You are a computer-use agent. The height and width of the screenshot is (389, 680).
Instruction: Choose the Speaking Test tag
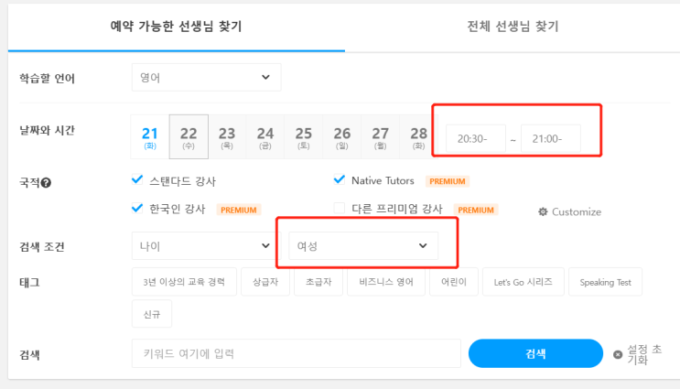(605, 282)
